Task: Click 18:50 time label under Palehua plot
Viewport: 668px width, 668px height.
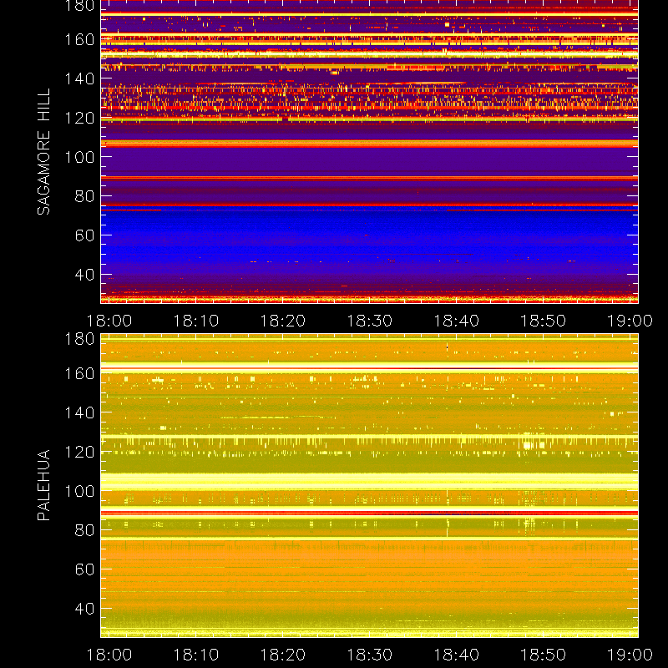Action: point(544,655)
